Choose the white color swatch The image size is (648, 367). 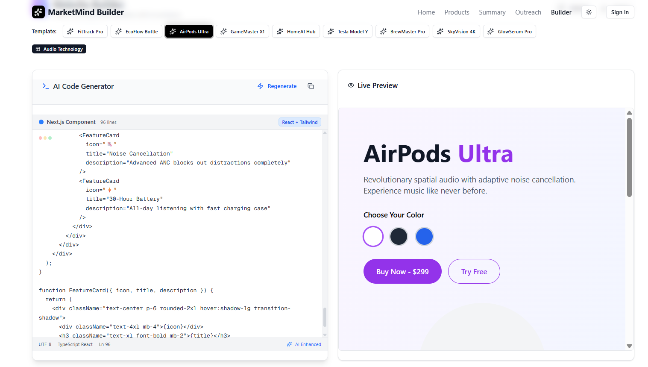coord(373,236)
